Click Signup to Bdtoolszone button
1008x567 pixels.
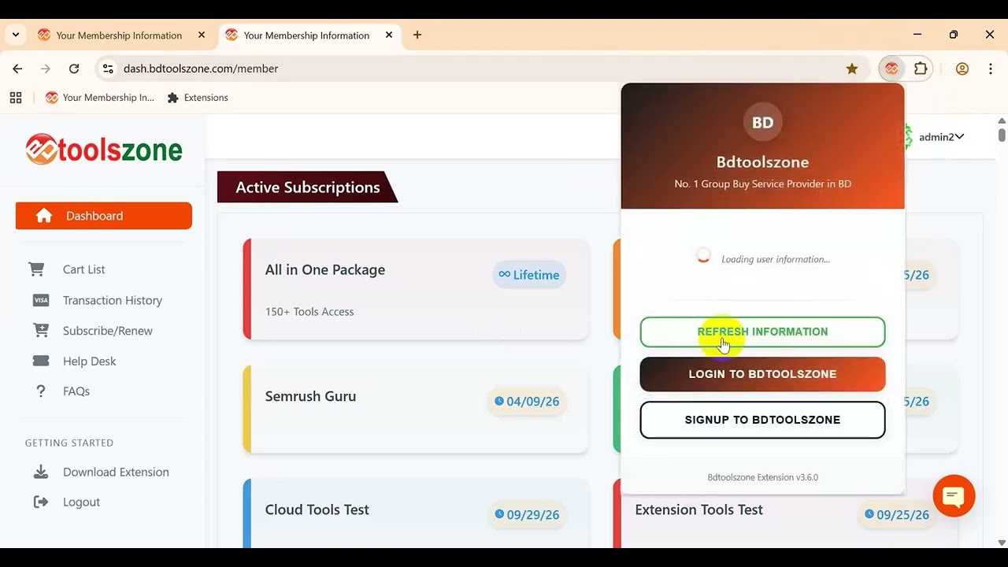[x=762, y=420]
